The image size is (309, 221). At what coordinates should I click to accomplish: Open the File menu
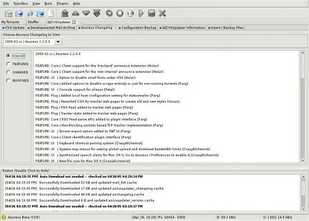tap(6, 3)
